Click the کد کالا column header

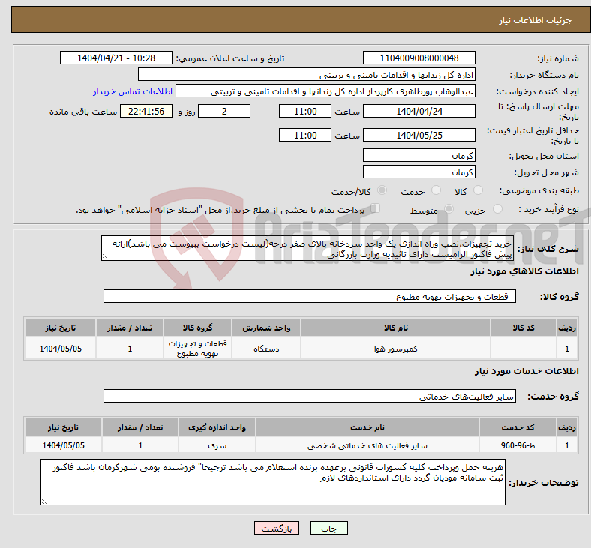pyautogui.click(x=523, y=328)
